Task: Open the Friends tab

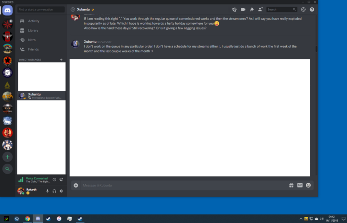Action: coord(41,49)
